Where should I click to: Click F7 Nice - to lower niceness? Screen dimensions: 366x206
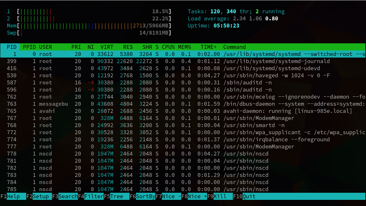pos(168,196)
